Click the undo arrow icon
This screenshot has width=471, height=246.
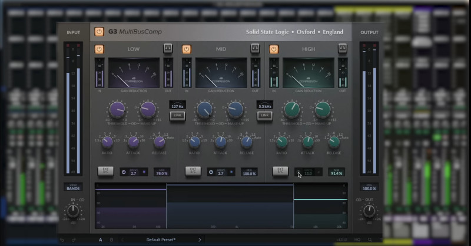tap(62, 240)
